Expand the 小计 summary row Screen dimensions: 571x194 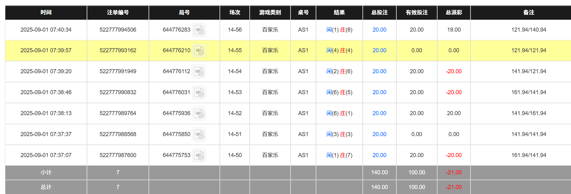coord(46,172)
